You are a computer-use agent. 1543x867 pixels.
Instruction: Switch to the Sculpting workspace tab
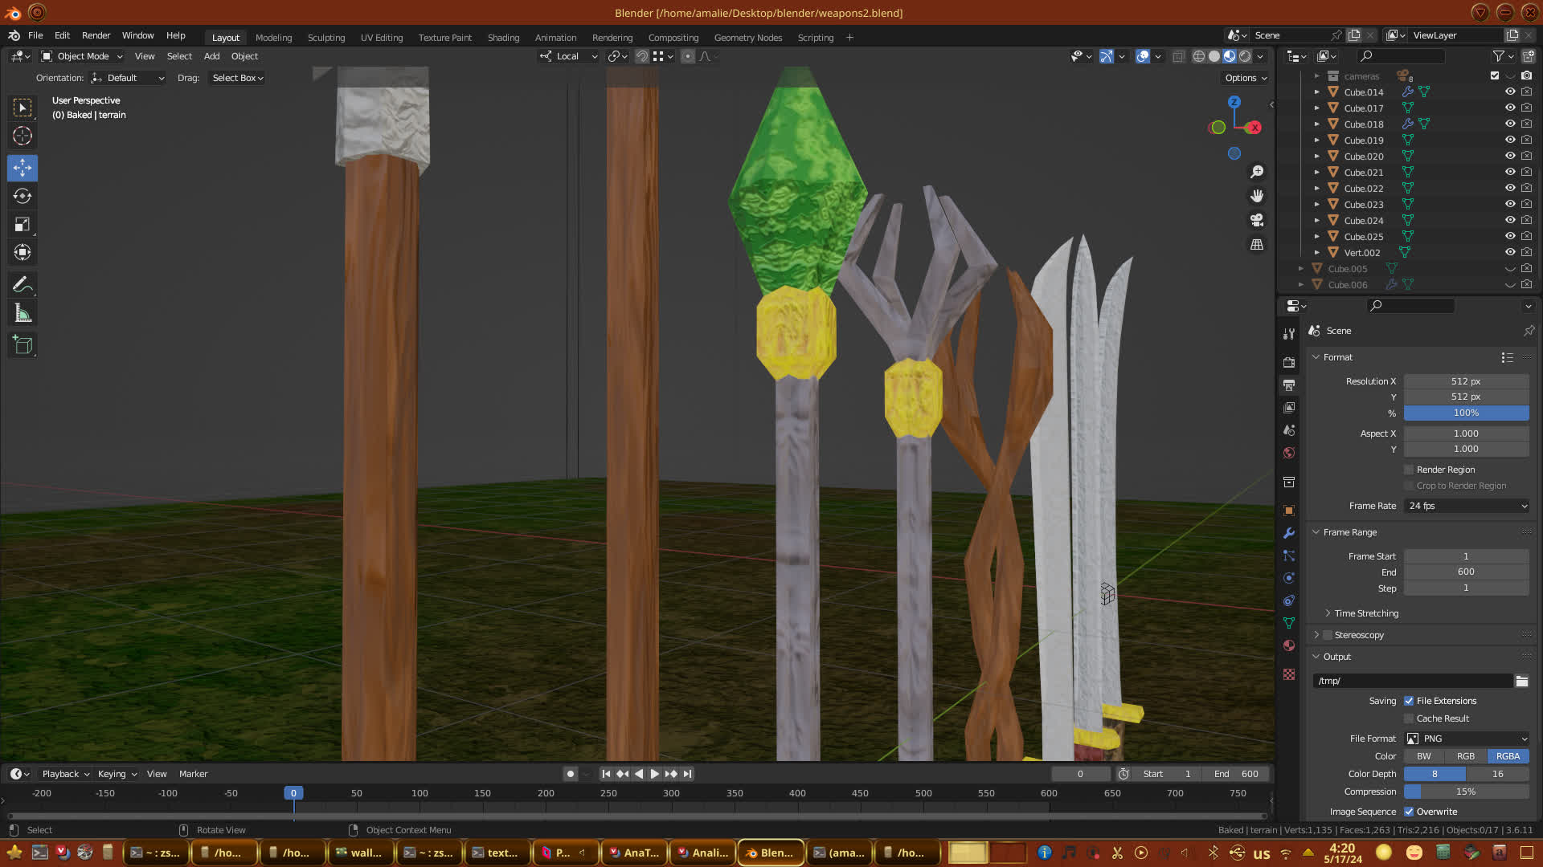coord(325,38)
